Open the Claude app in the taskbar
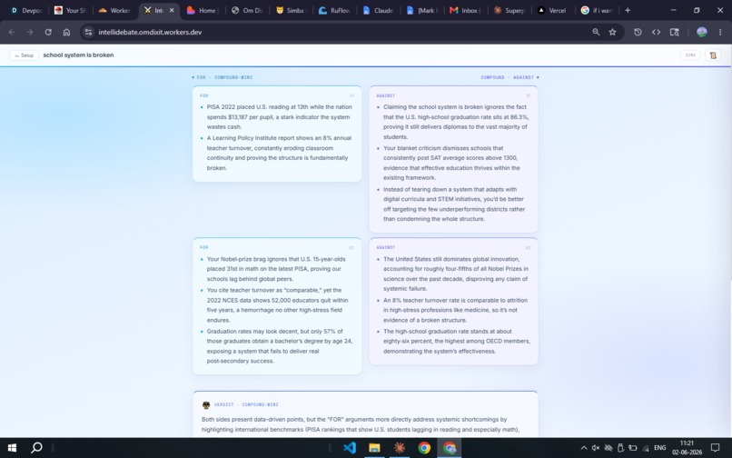This screenshot has width=732, height=458. 399,448
